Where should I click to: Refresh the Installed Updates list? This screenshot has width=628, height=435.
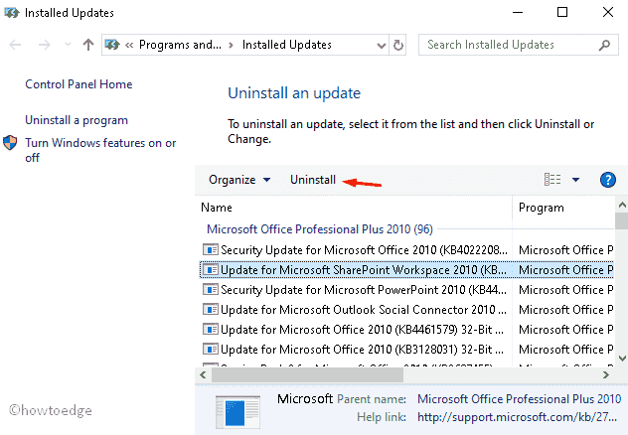pos(399,45)
